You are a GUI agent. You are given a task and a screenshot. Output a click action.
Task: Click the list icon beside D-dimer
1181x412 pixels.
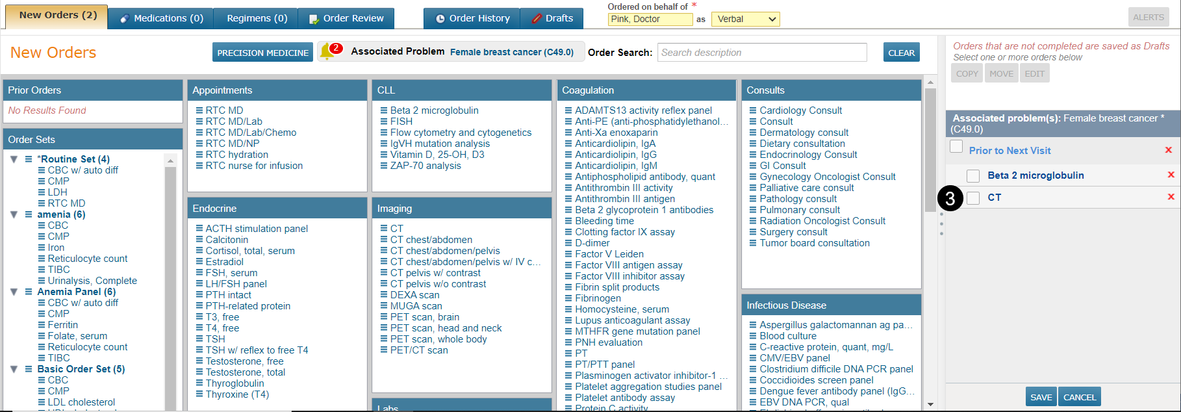568,243
